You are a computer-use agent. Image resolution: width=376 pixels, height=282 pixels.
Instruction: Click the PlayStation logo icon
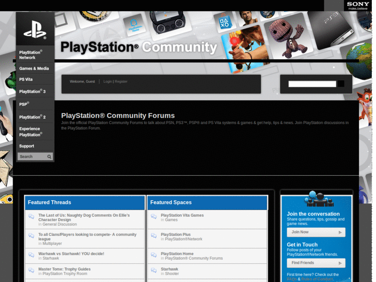(x=35, y=30)
